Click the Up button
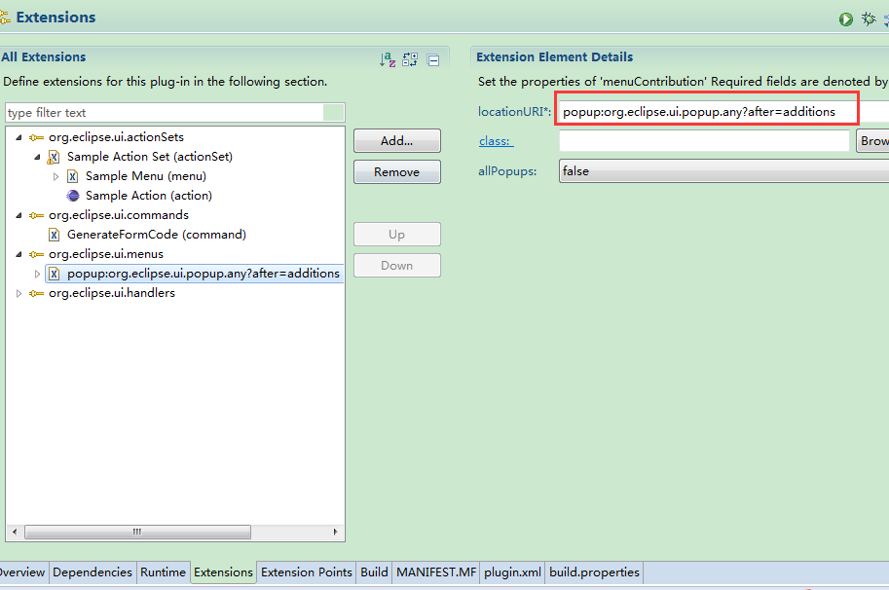This screenshot has height=590, width=889. (x=397, y=234)
